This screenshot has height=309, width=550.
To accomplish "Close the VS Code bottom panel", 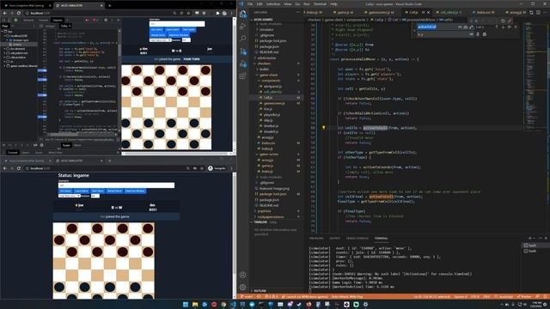I will pyautogui.click(x=546, y=239).
